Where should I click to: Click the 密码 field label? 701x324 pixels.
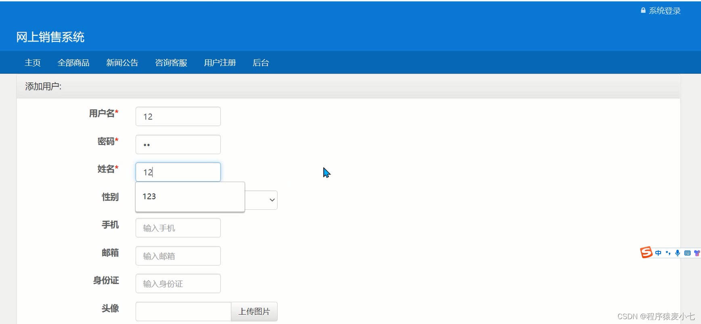coord(108,141)
